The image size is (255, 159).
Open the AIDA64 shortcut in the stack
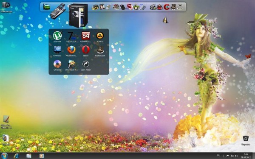pos(86,36)
